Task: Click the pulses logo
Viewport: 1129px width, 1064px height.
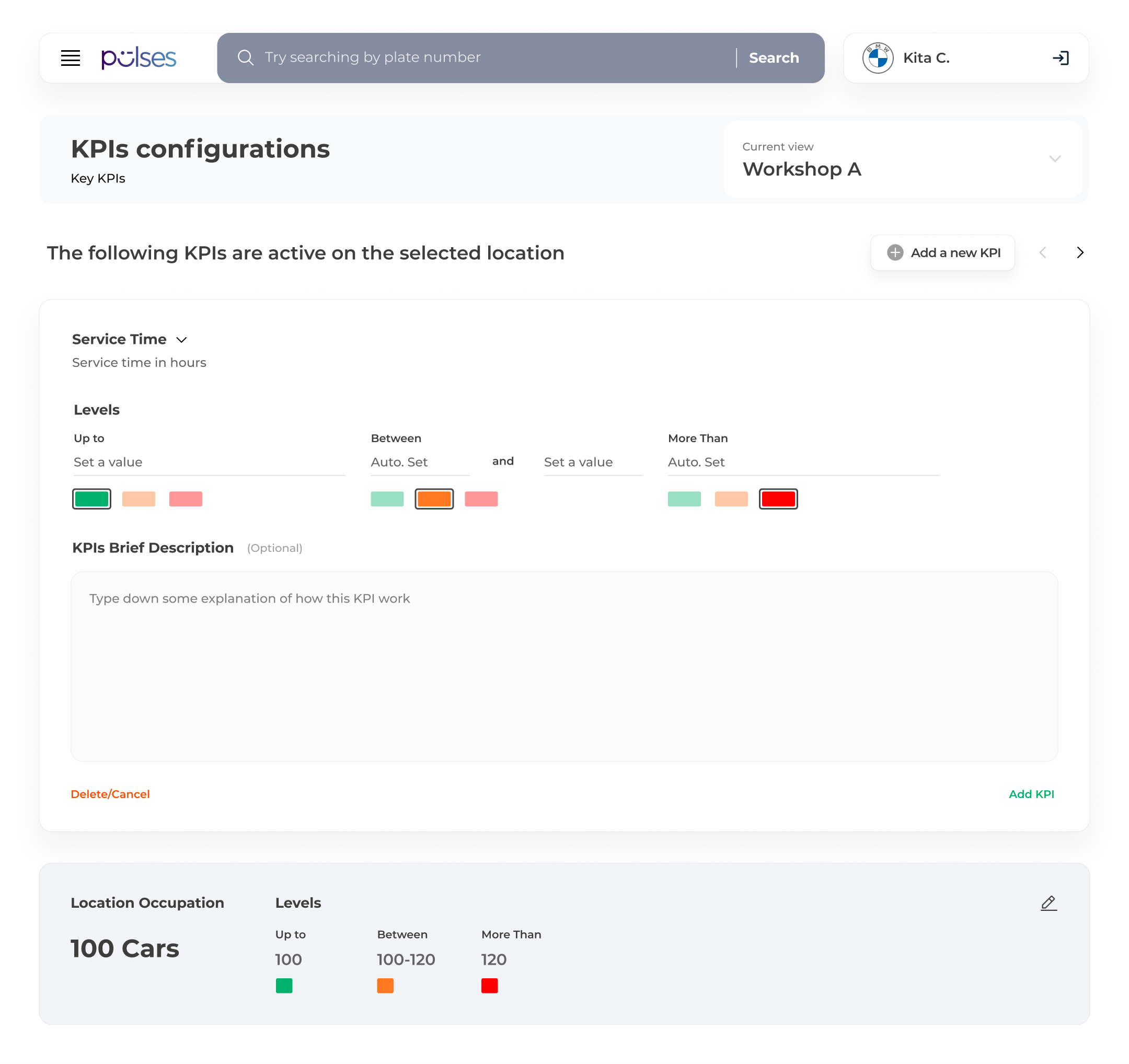Action: click(x=139, y=58)
